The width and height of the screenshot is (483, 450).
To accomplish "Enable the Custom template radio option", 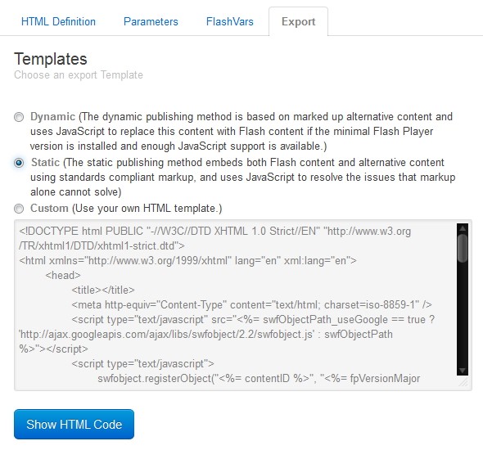I will [x=19, y=209].
